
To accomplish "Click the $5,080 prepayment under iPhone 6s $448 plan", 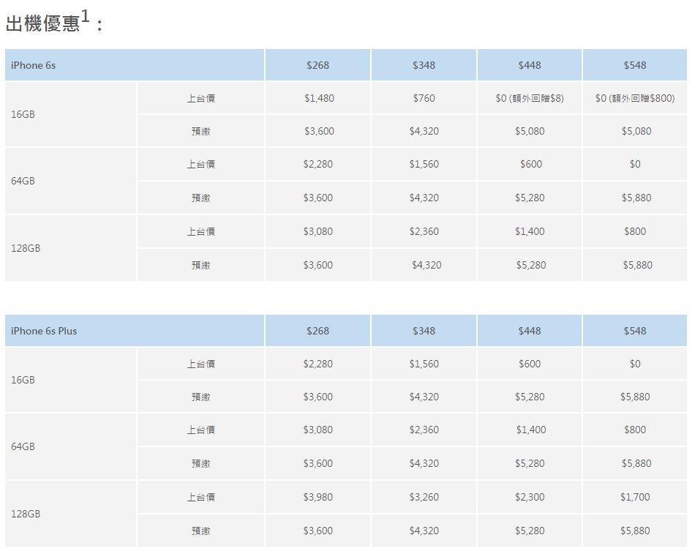I will [529, 131].
